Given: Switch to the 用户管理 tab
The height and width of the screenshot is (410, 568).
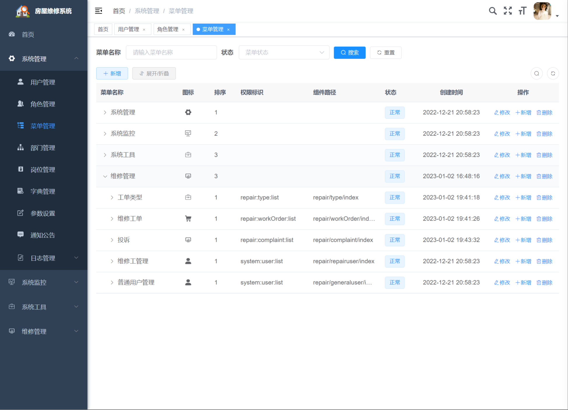Looking at the screenshot, I should [128, 29].
